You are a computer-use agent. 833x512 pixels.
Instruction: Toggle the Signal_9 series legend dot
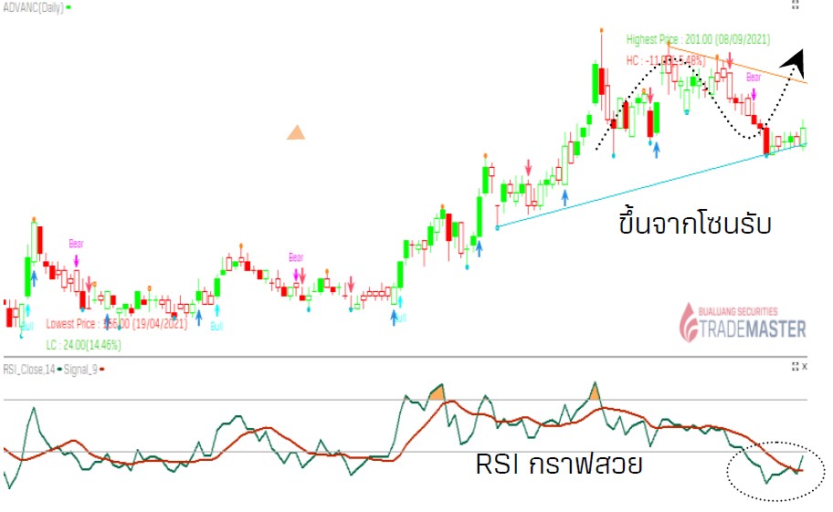click(102, 369)
